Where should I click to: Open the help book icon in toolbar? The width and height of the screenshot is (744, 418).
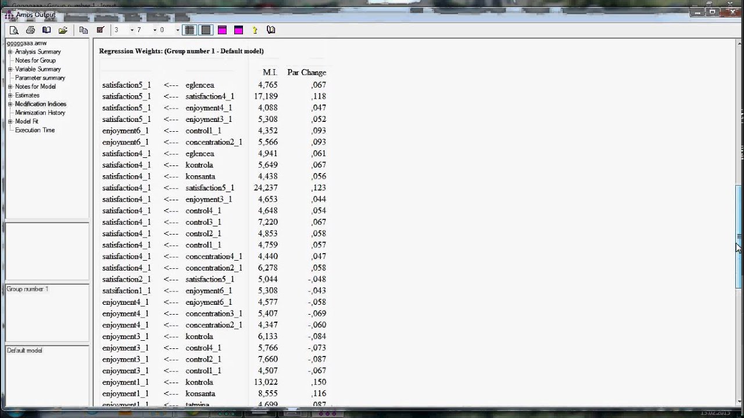coord(271,30)
